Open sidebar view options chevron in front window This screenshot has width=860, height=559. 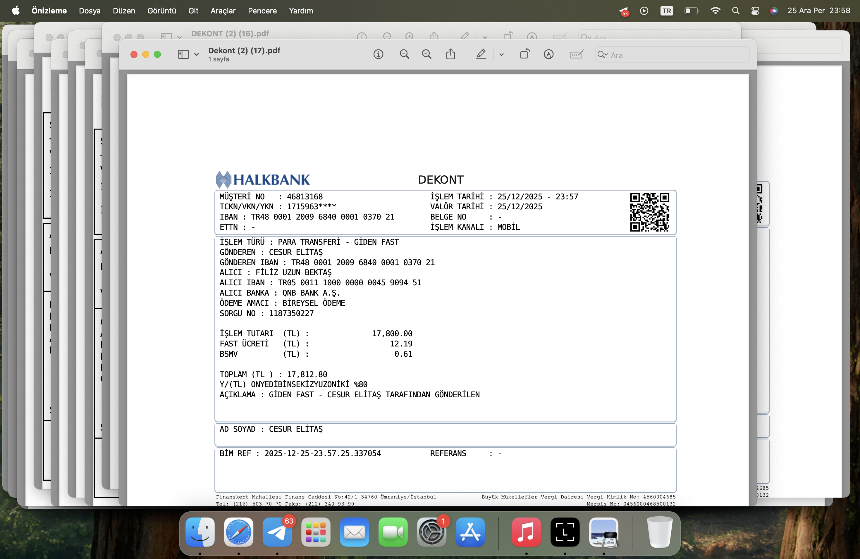click(197, 55)
